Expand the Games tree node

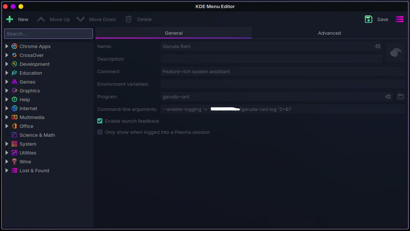point(7,82)
